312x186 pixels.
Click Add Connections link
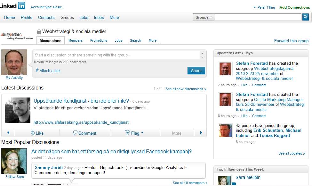pos(295,7)
